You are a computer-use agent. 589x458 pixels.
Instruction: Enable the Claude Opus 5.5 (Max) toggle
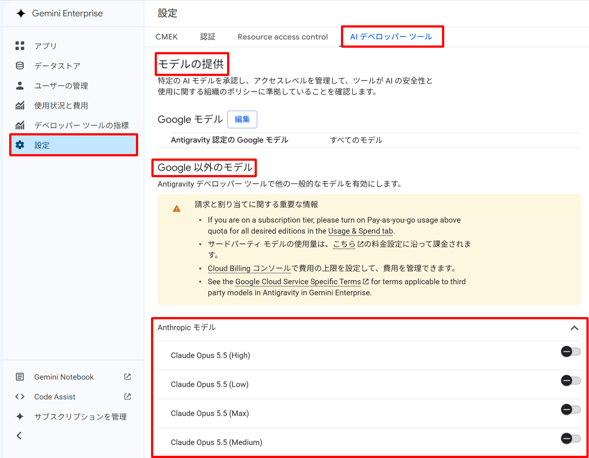point(571,410)
